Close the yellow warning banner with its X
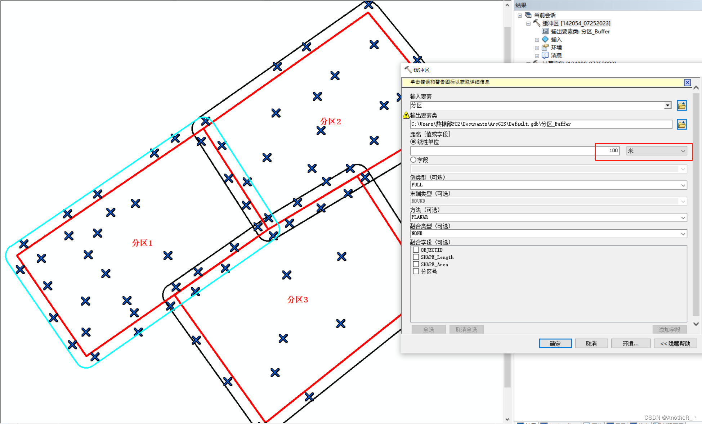Image resolution: width=702 pixels, height=424 pixels. point(688,82)
